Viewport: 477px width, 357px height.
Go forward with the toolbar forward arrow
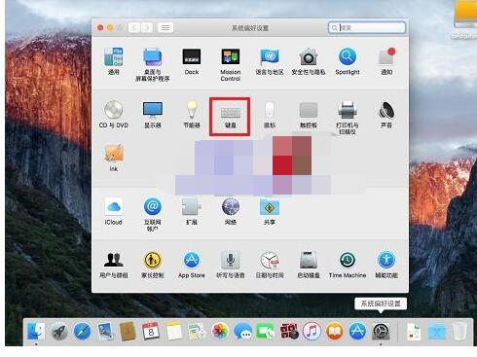(147, 27)
